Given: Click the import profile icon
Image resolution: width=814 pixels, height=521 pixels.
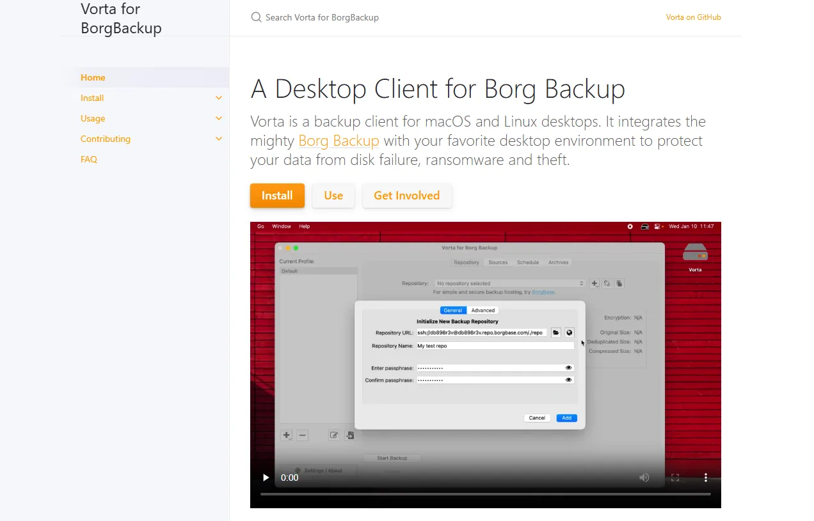Looking at the screenshot, I should click(350, 435).
